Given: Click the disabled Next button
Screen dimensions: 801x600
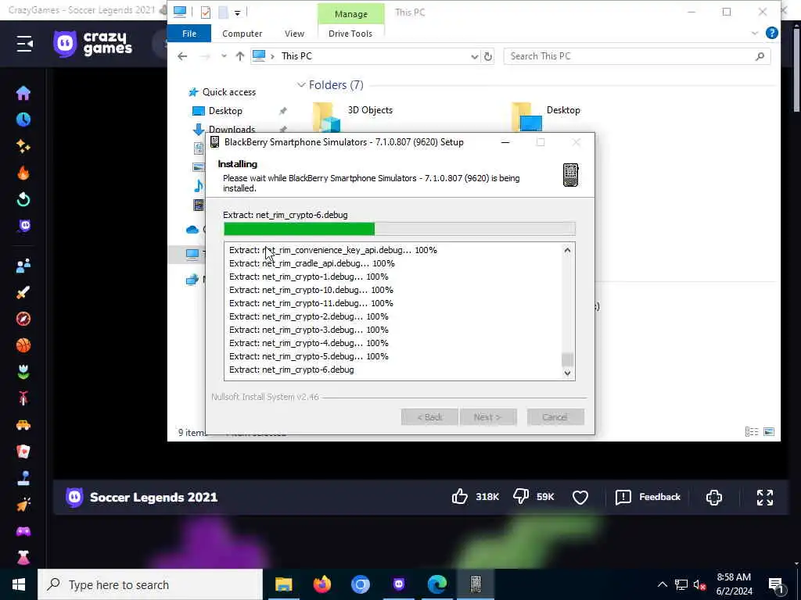Looking at the screenshot, I should pyautogui.click(x=488, y=417).
